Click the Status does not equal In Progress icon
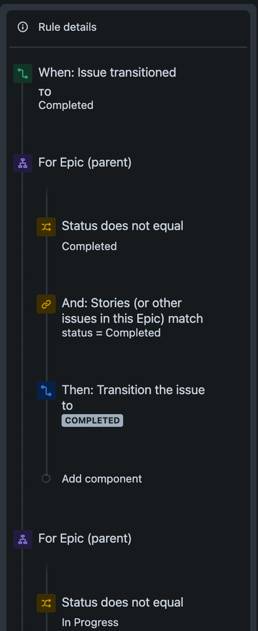This screenshot has height=631, width=258. [46, 603]
